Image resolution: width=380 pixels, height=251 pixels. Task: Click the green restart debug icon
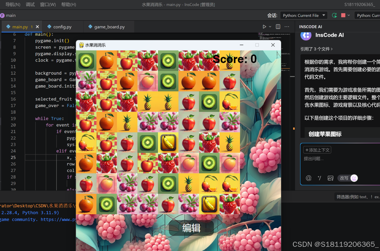pos(334,15)
